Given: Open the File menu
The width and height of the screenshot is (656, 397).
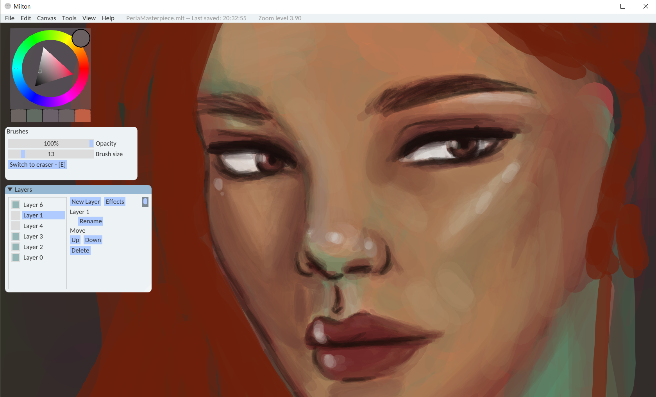Looking at the screenshot, I should click(x=10, y=18).
